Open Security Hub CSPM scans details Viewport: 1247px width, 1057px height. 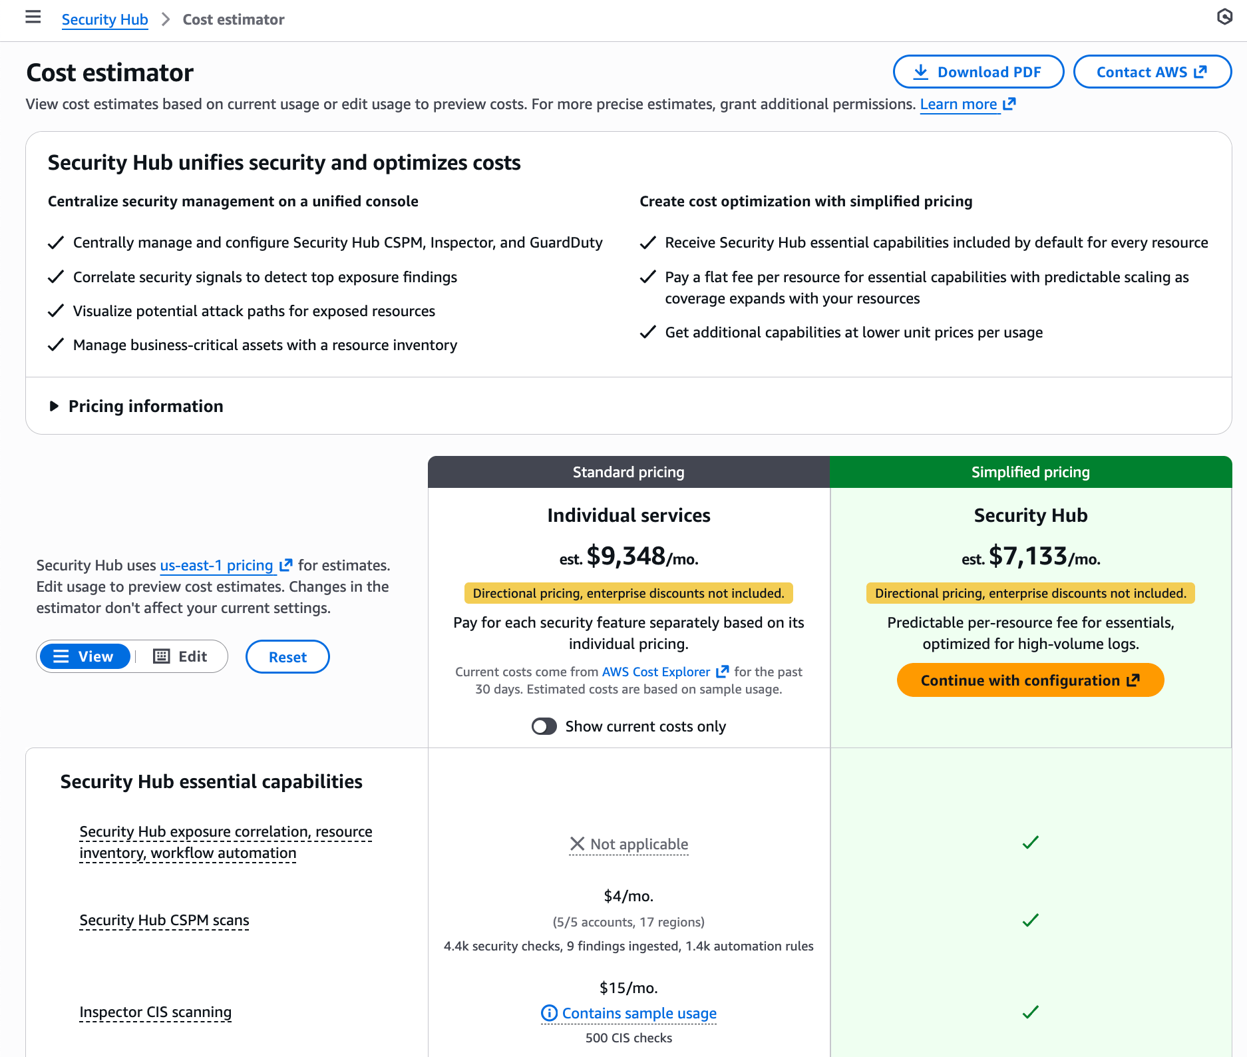[164, 921]
